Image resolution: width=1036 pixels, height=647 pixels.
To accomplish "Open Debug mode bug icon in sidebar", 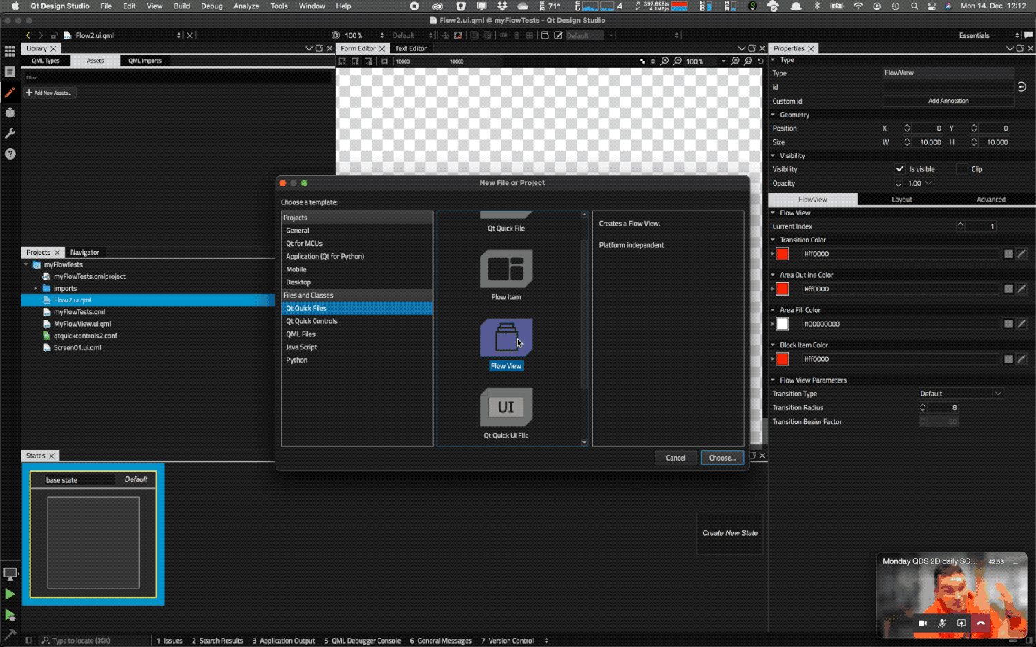I will tap(10, 113).
